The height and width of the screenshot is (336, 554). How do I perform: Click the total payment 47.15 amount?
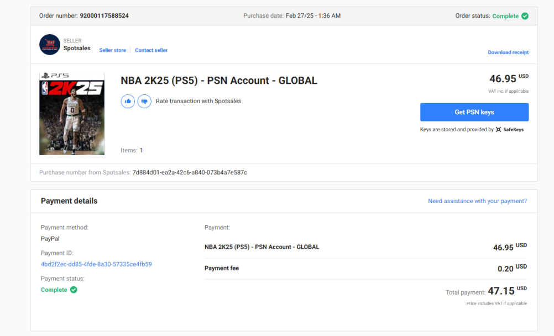(x=507, y=291)
